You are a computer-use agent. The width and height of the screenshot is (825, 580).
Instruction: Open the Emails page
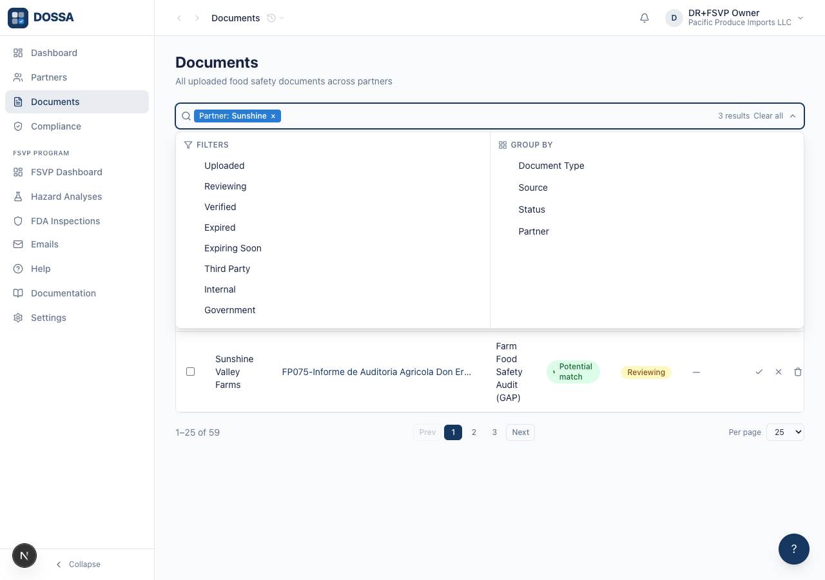[x=77, y=244]
